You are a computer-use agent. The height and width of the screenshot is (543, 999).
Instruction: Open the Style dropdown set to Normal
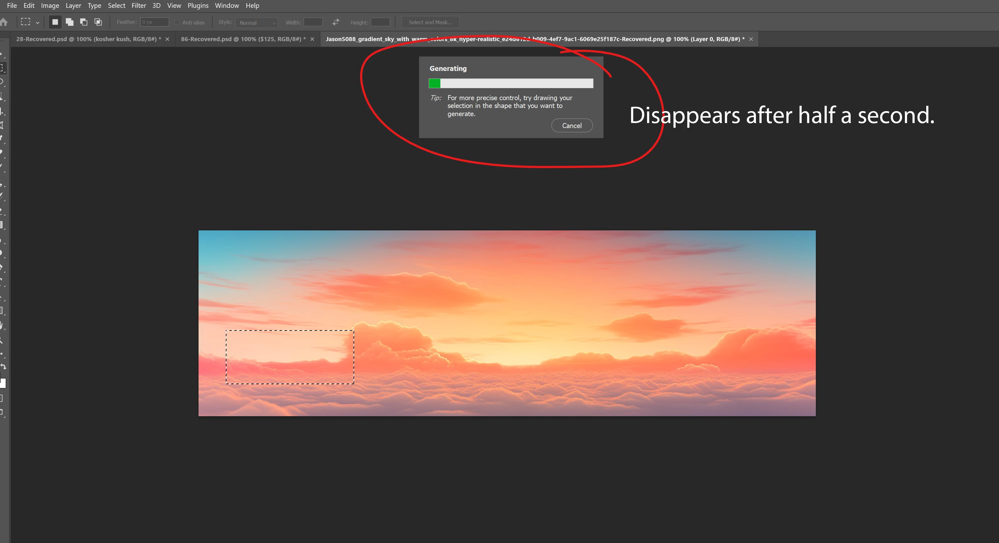click(x=256, y=23)
